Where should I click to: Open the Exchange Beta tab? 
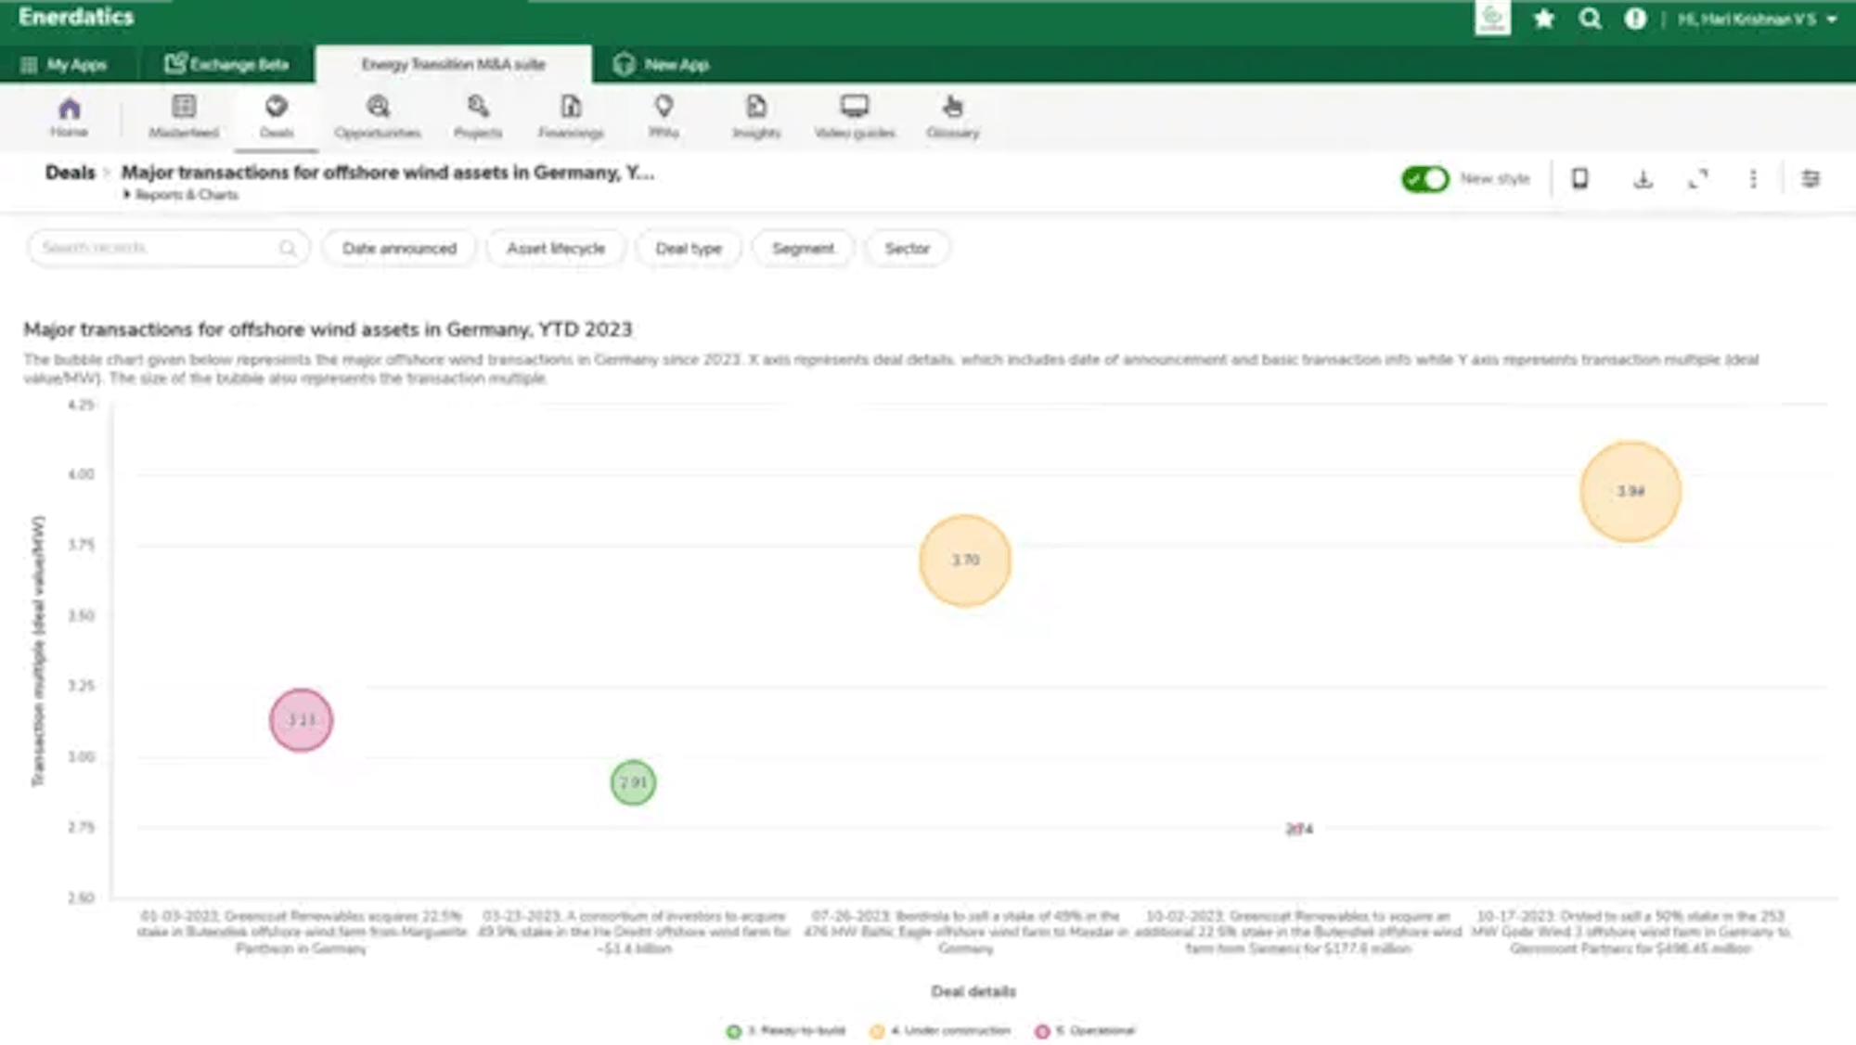click(x=227, y=64)
